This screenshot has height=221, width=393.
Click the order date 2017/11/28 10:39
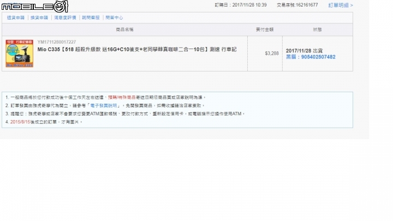coord(249,5)
